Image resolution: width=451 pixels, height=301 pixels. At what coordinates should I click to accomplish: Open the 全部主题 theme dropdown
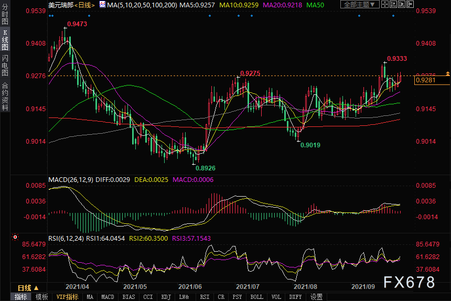point(359,5)
